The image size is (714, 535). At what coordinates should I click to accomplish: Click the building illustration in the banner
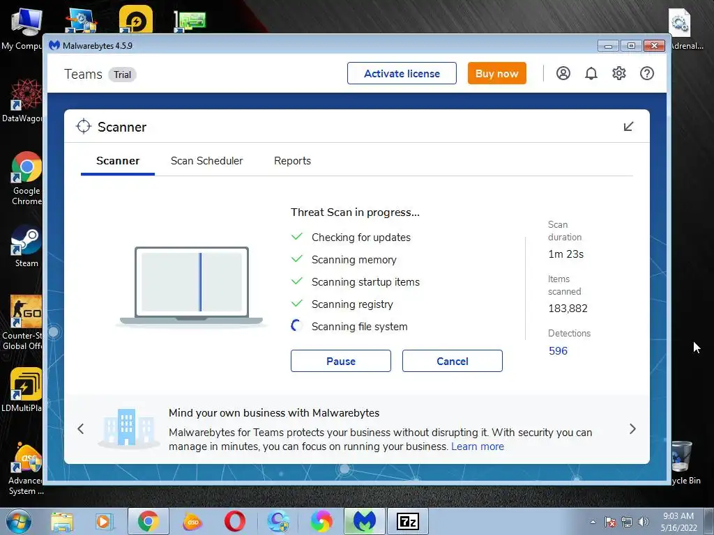tap(128, 428)
